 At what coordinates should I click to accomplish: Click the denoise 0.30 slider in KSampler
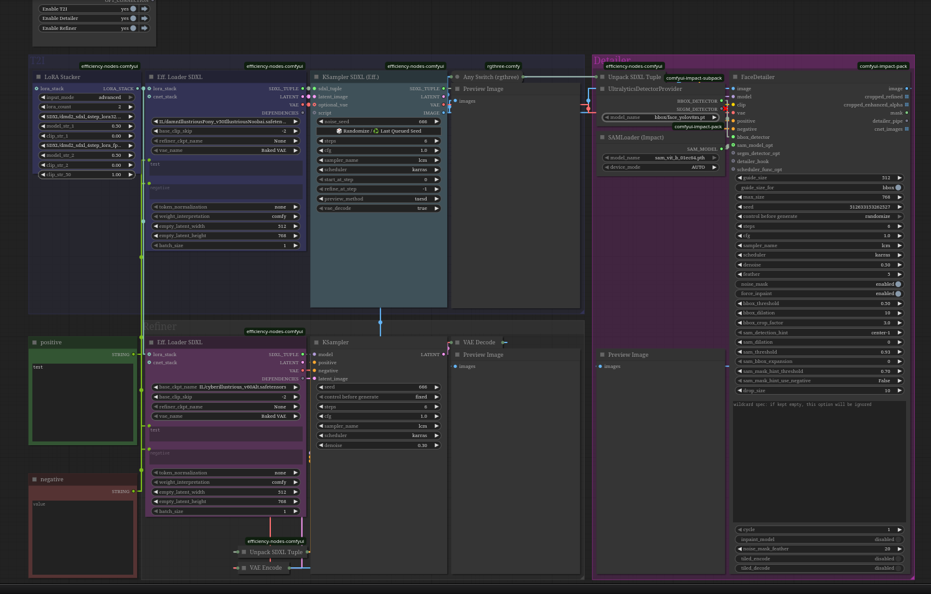pyautogui.click(x=379, y=446)
